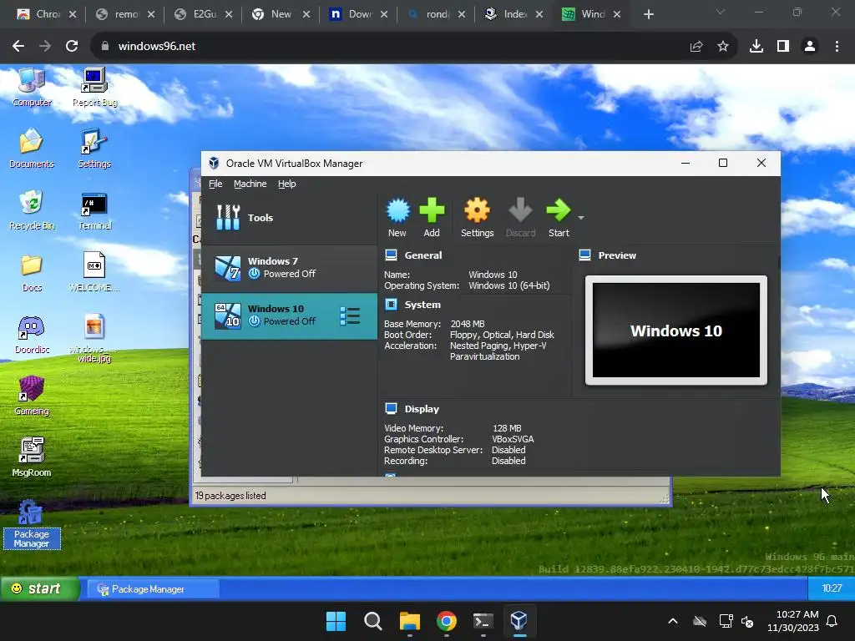Open the Chrome three-dot menu
855x641 pixels.
coord(837,47)
